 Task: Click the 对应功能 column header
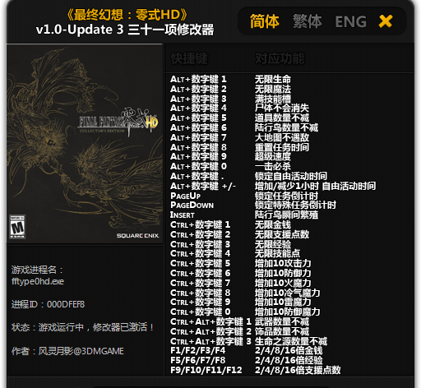pos(280,58)
